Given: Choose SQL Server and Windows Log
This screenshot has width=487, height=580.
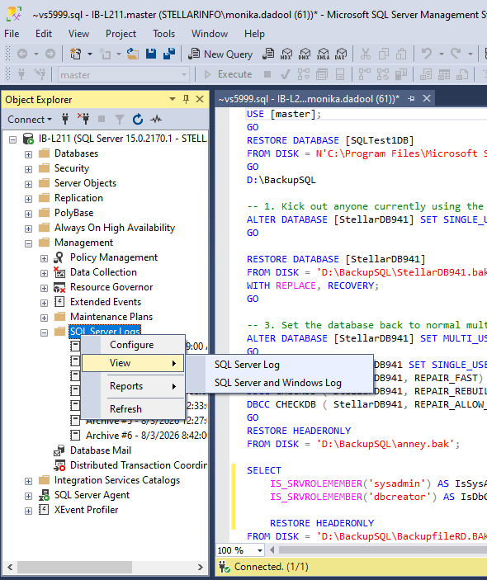Looking at the screenshot, I should tap(279, 383).
